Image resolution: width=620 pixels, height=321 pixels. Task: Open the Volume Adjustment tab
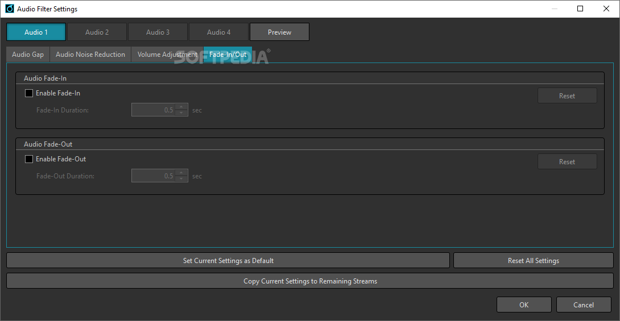click(x=167, y=55)
